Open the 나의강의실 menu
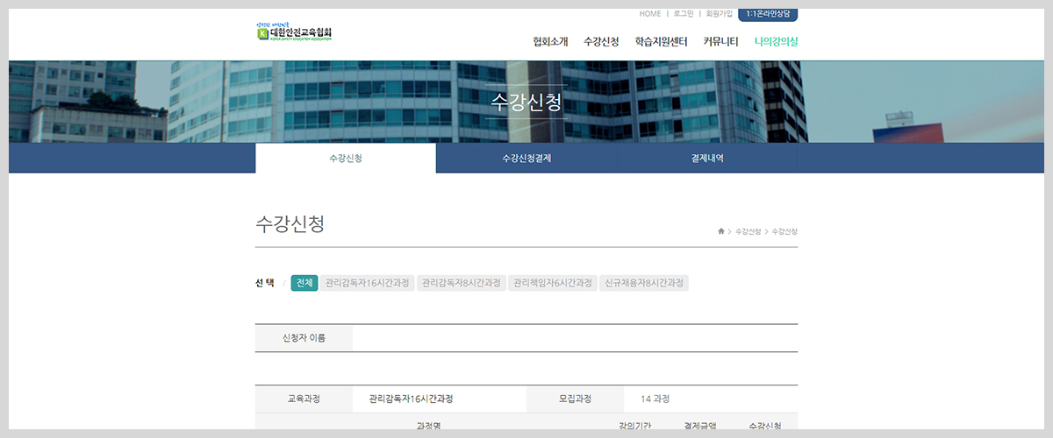 (x=776, y=41)
